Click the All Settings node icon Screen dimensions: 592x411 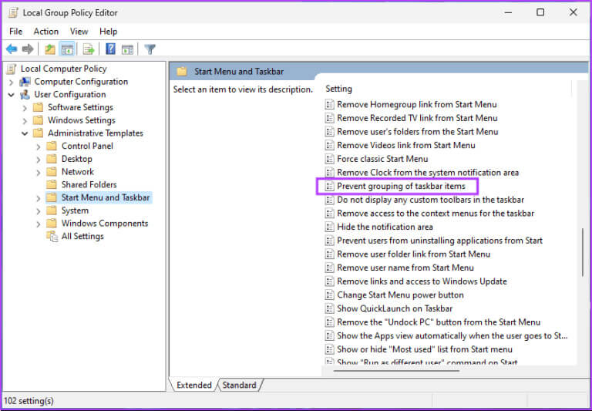point(52,237)
